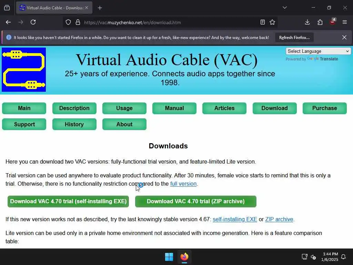The width and height of the screenshot is (353, 265).
Task: Open the Windows Start menu
Action: pyautogui.click(x=169, y=257)
